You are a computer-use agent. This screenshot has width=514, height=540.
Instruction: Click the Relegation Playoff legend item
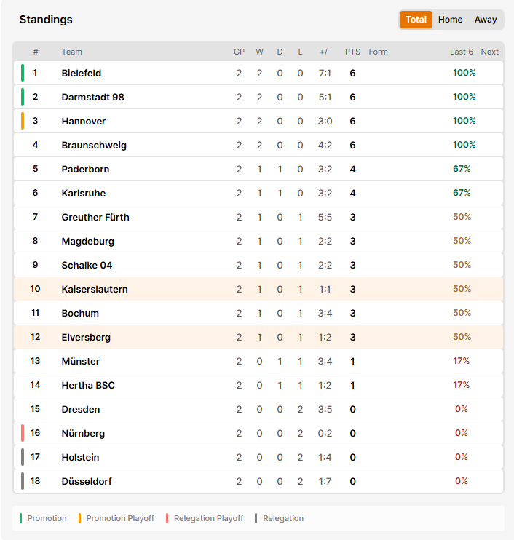click(205, 518)
